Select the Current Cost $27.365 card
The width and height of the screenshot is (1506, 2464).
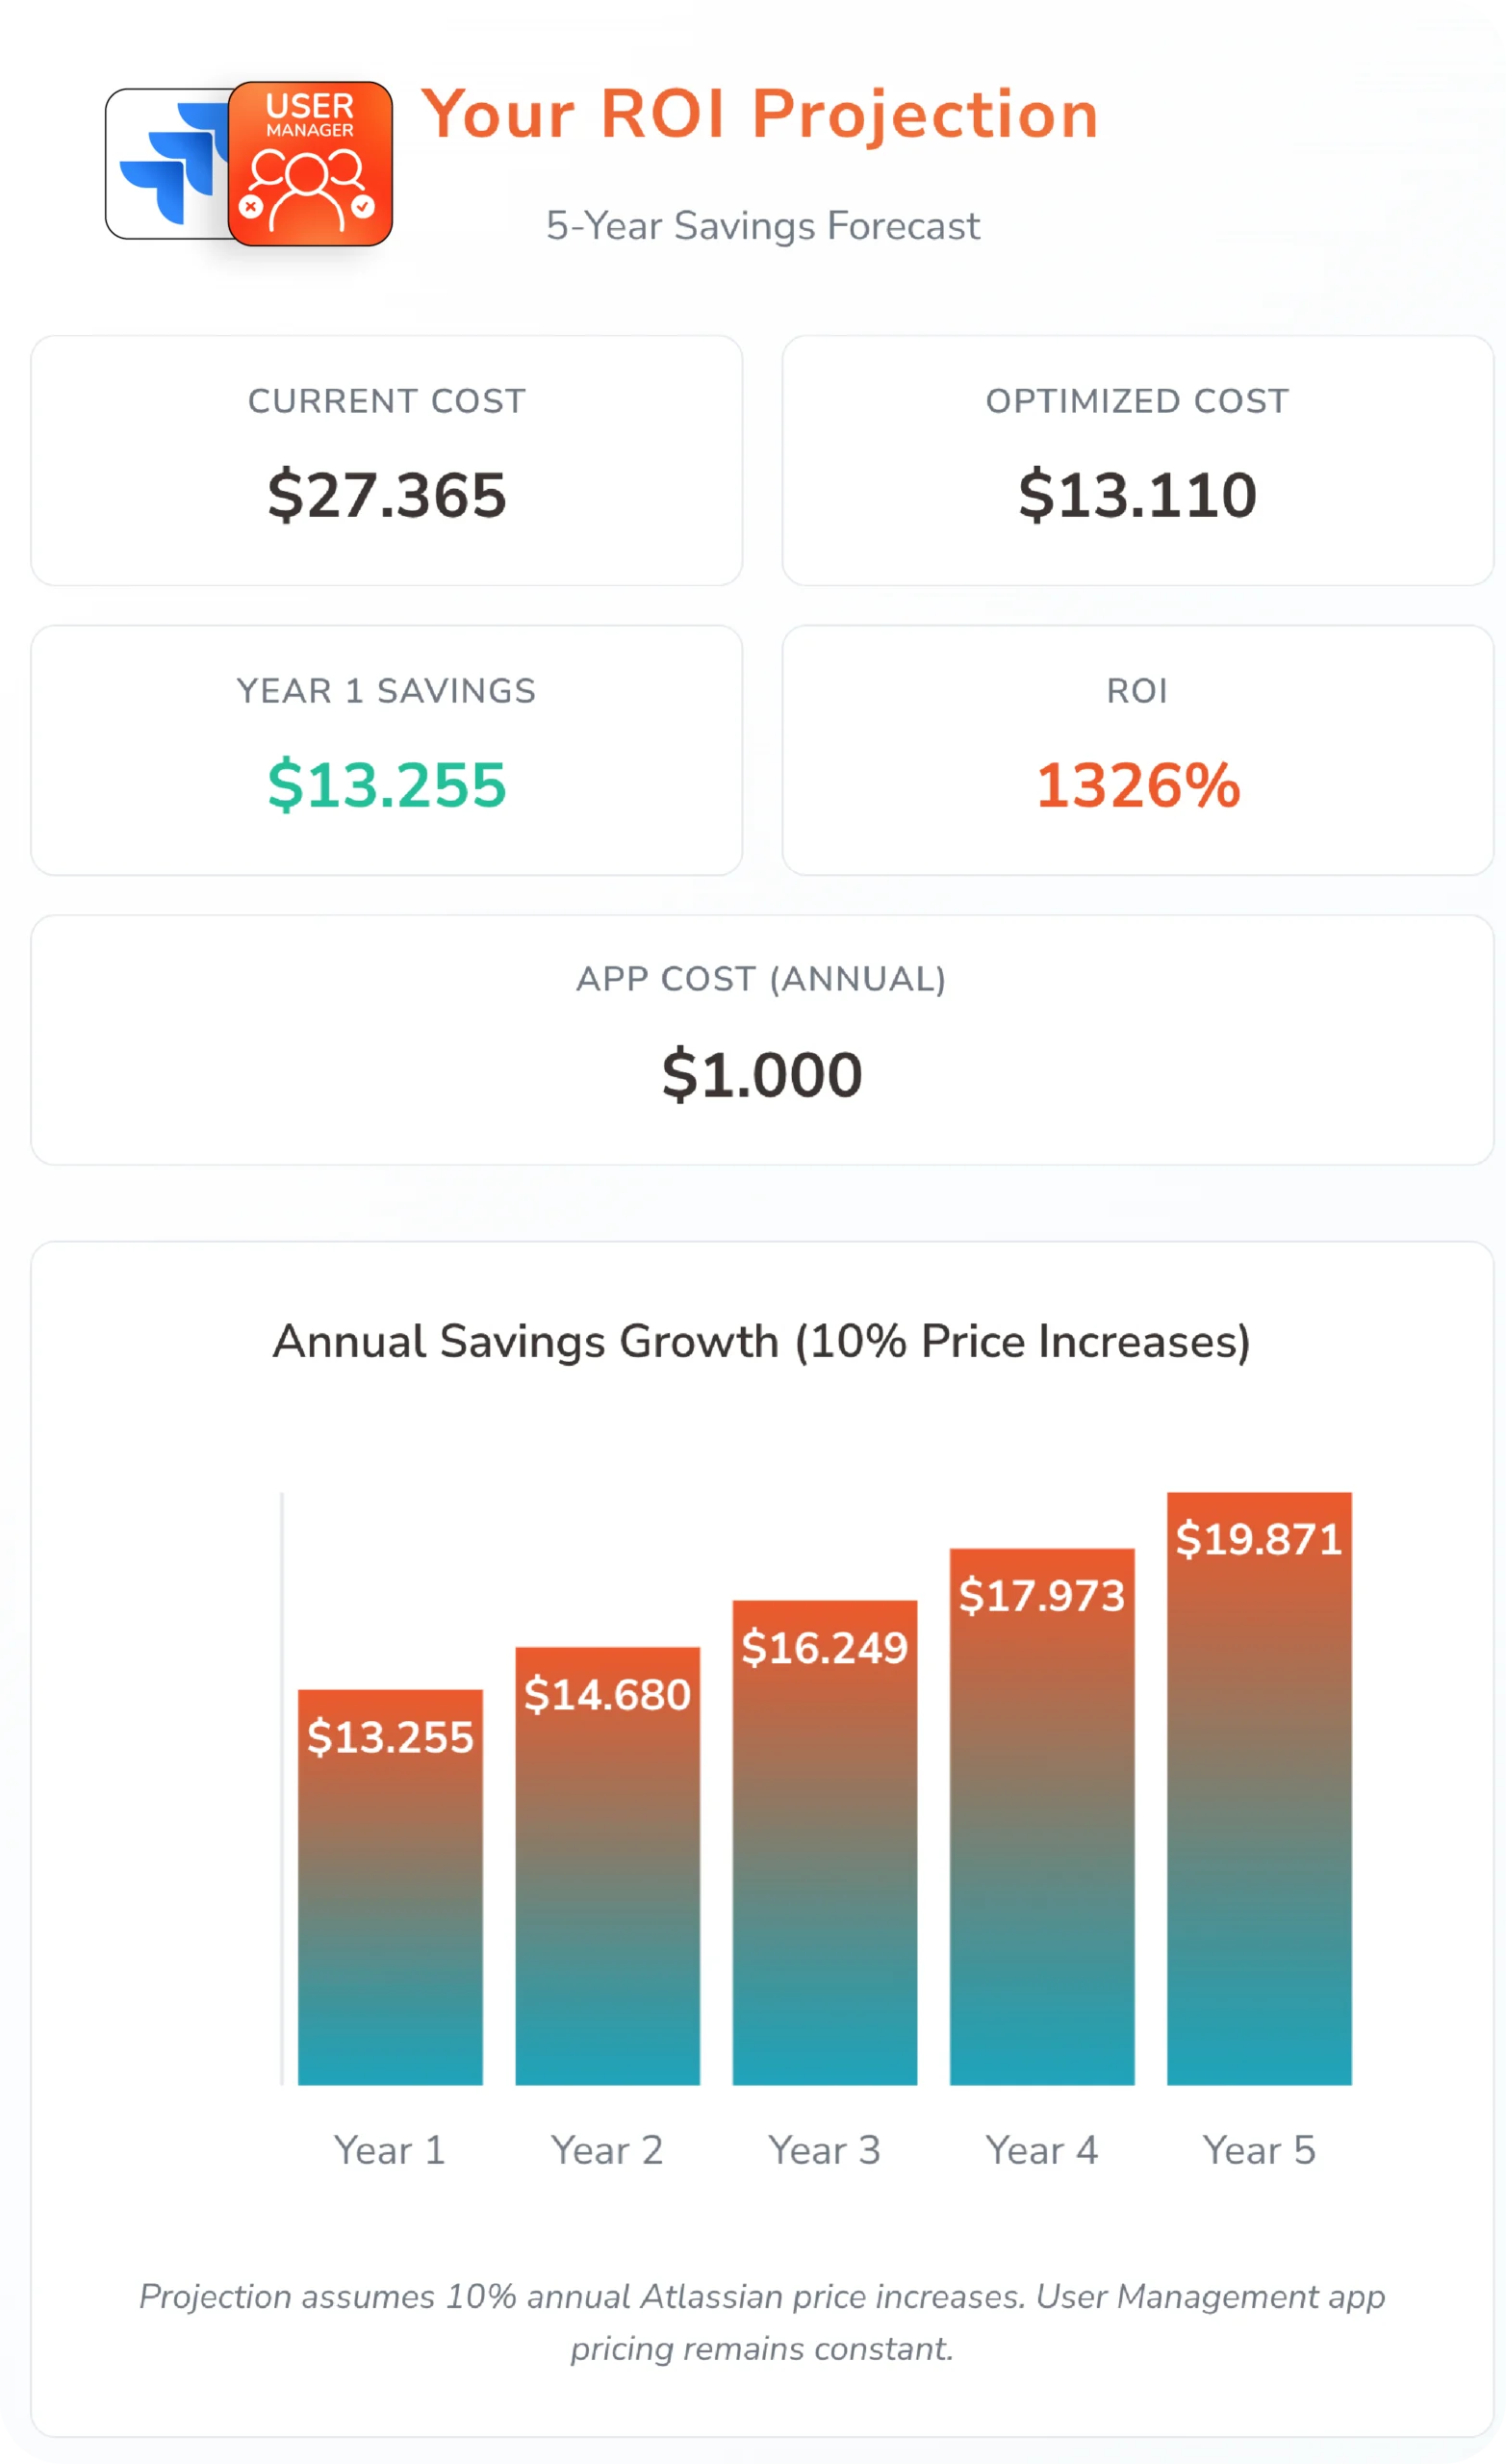386,460
